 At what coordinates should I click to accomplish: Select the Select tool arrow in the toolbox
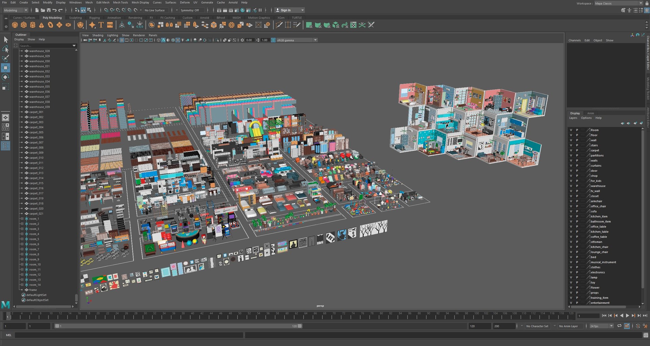[6, 40]
